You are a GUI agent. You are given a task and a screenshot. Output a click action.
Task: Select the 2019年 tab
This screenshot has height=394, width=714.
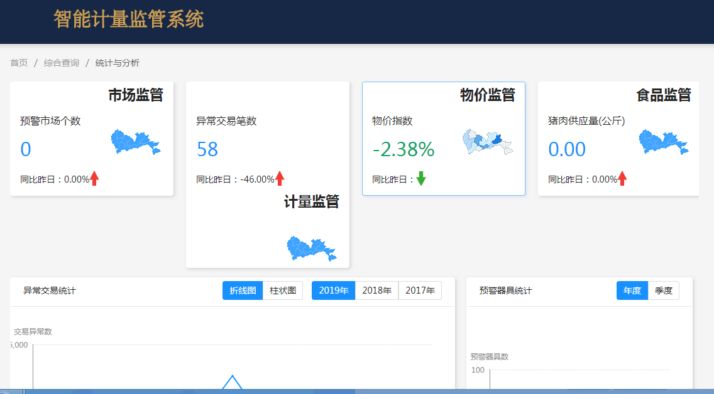[x=333, y=290]
